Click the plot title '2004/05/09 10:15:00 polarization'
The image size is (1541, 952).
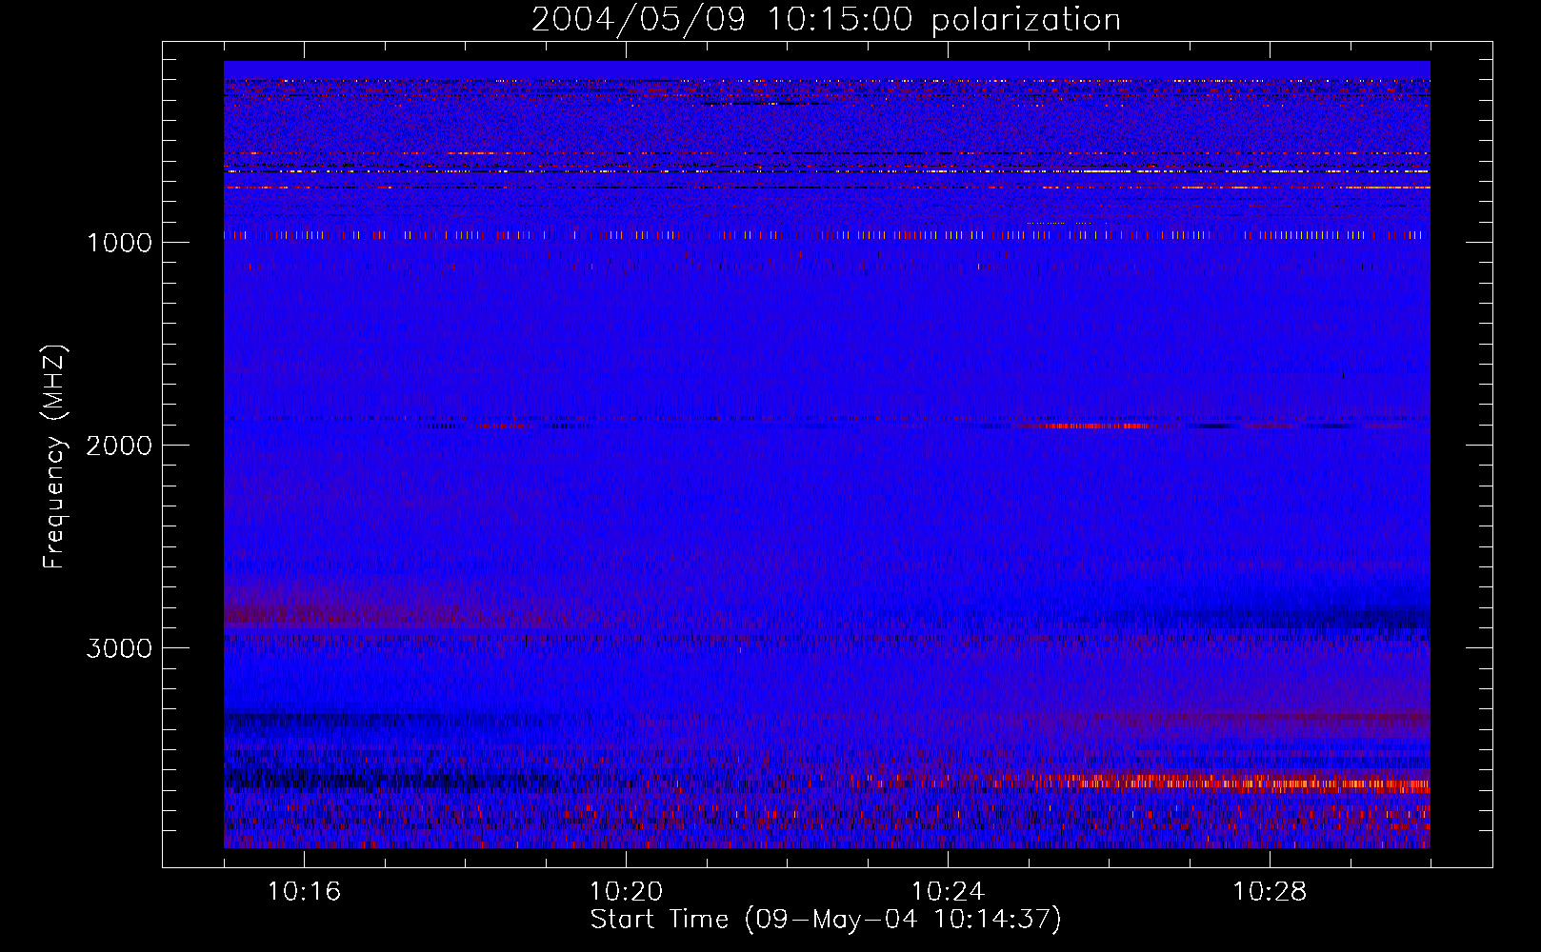coord(826,20)
